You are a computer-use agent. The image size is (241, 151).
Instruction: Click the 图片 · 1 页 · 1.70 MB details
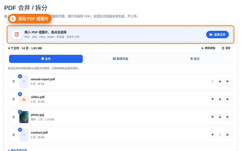pyautogui.click(x=42, y=119)
